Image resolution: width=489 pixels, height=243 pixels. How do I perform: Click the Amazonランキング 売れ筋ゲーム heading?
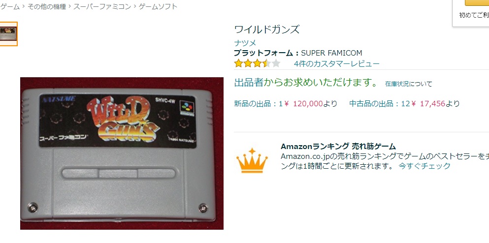click(338, 147)
